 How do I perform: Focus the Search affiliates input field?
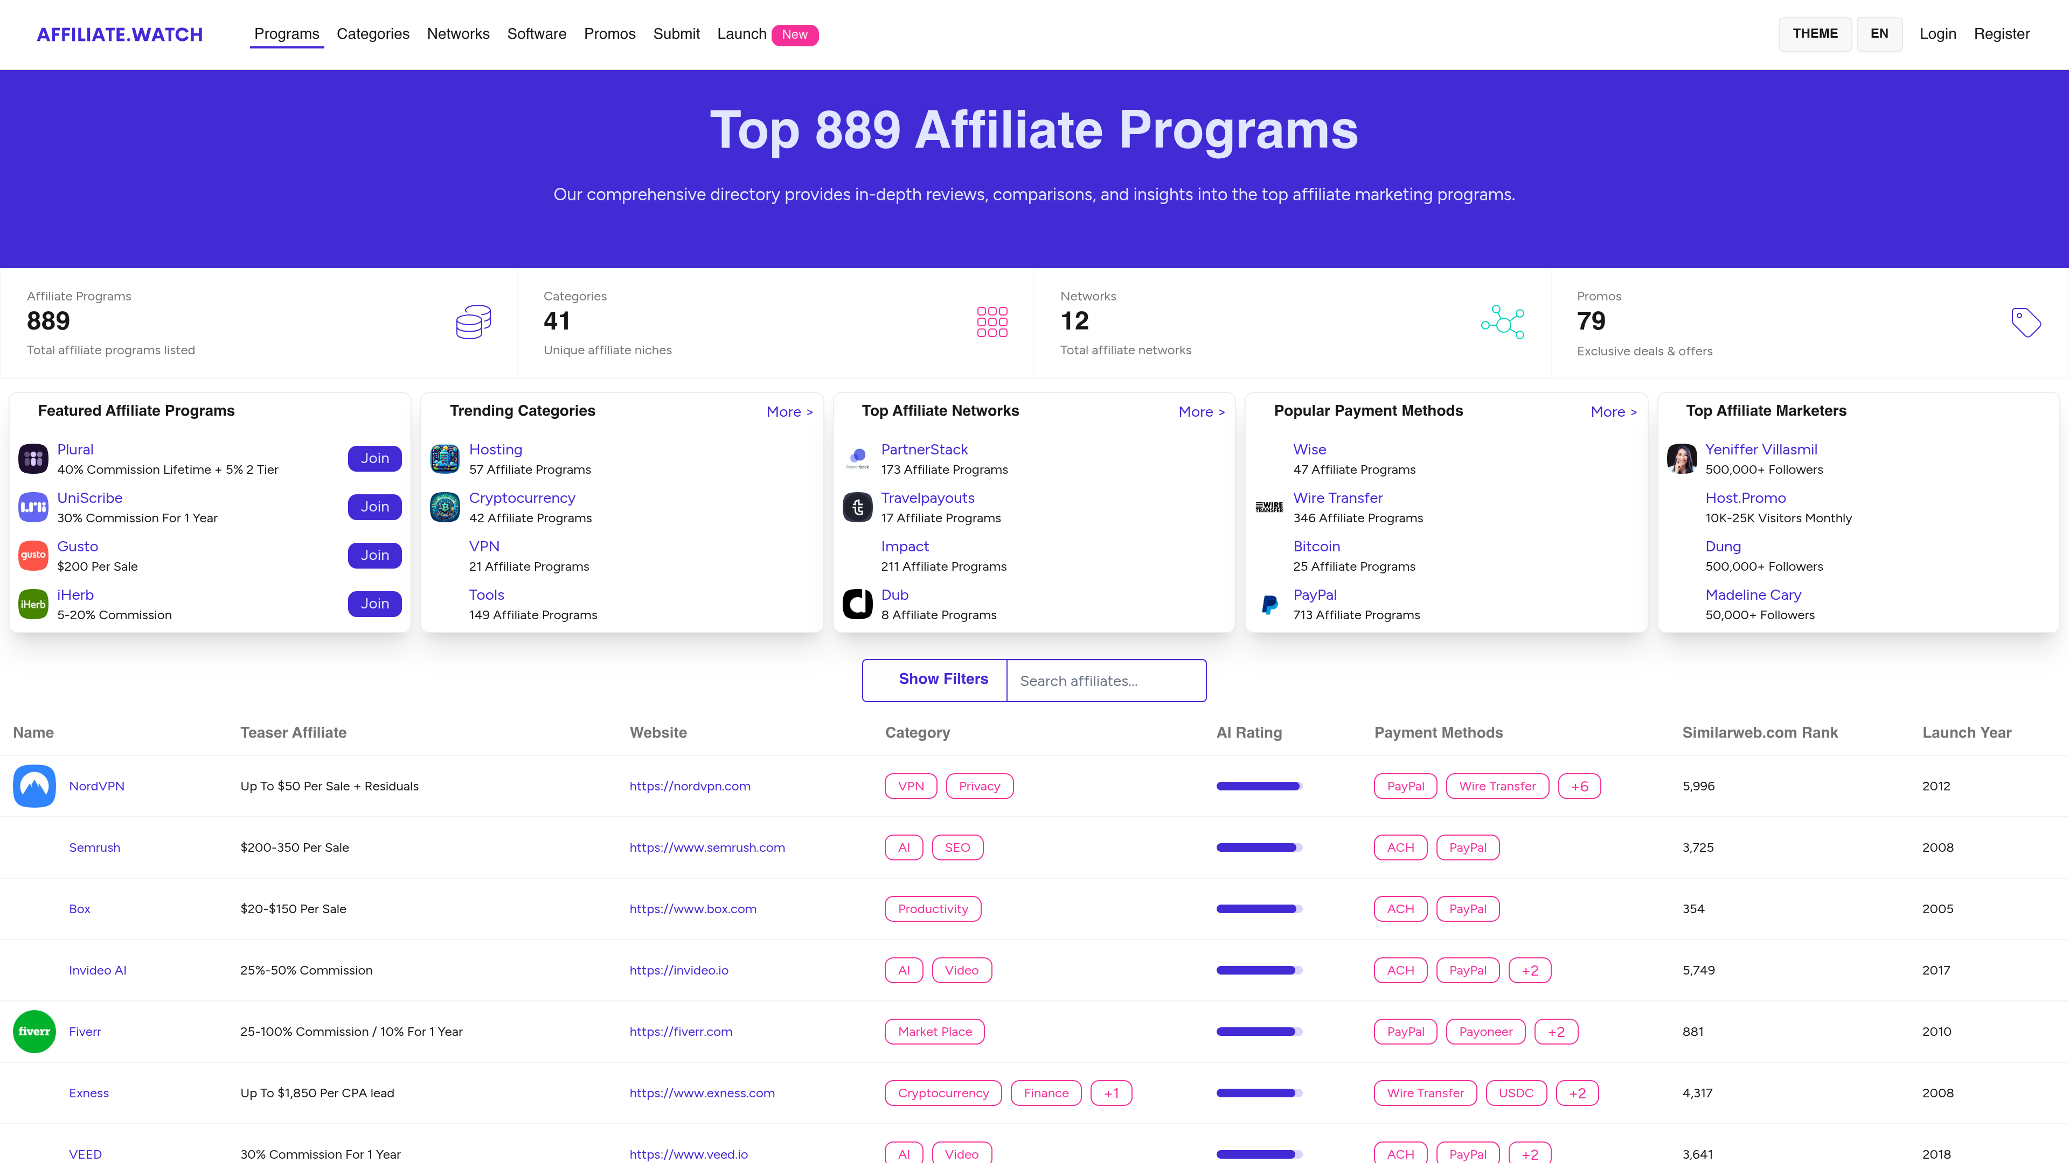click(1106, 681)
